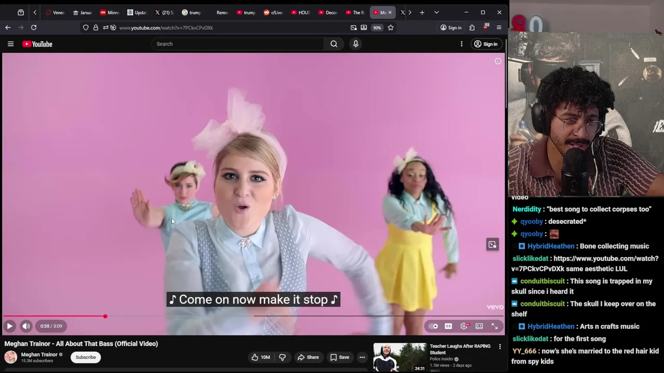Switch to the HOUS YouTube tab
The height and width of the screenshot is (373, 664).
(301, 12)
